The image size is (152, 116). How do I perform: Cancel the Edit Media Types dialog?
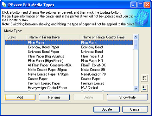pos(135,109)
